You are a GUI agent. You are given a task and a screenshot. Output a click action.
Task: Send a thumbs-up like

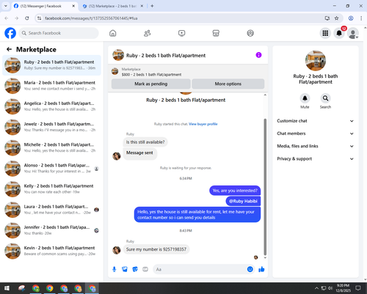(x=261, y=269)
